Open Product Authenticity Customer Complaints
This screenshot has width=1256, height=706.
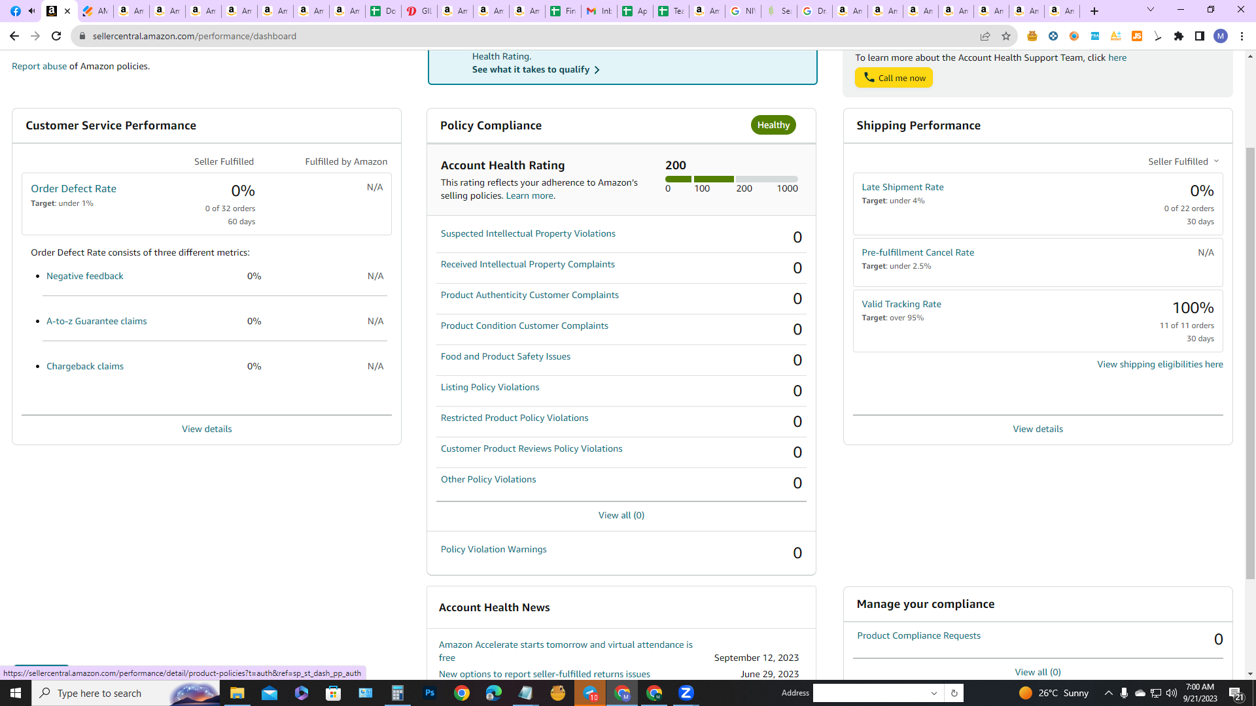pos(530,295)
